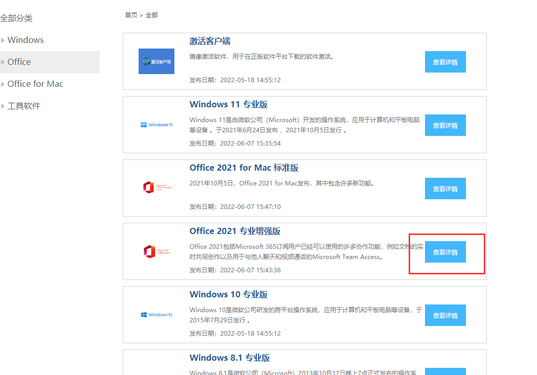This screenshot has height=375, width=537.
Task: Click 全部 in the breadcrumb
Action: pos(152,15)
